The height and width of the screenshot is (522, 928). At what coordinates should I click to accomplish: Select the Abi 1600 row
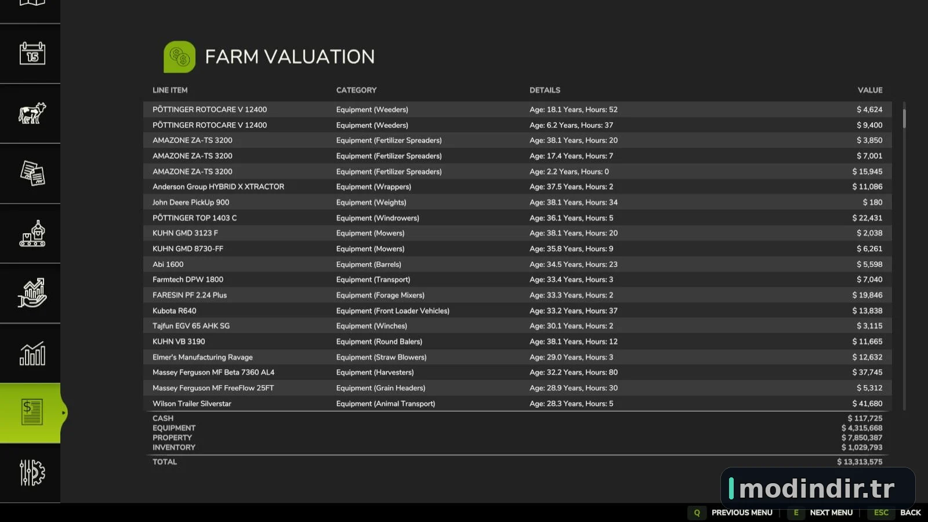(x=517, y=264)
